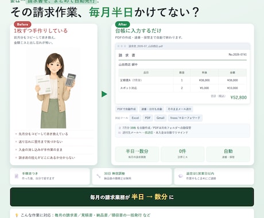Click the green play arrow between panels
The height and width of the screenshot is (218, 264).
pos(104,94)
